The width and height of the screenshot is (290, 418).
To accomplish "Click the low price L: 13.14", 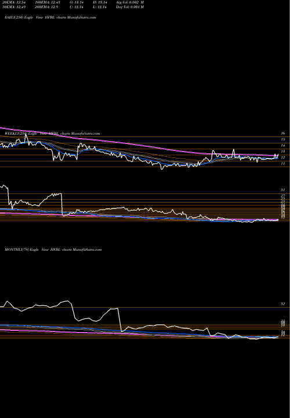I will point(100,7).
